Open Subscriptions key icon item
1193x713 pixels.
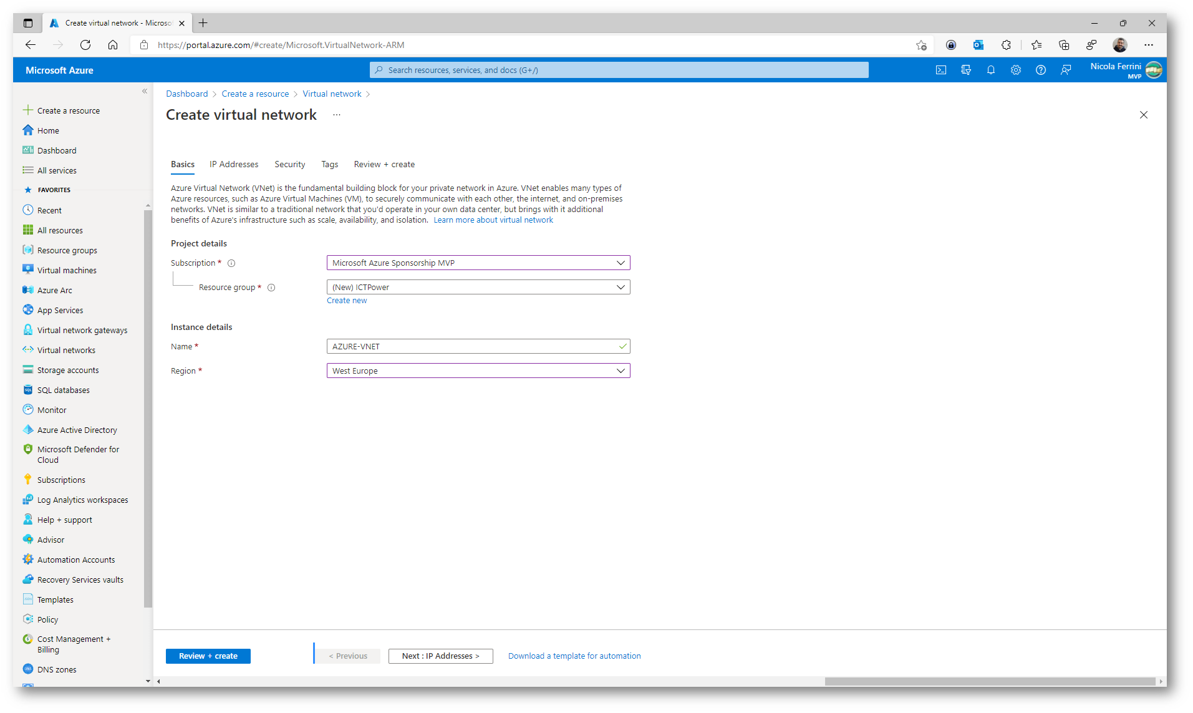(61, 480)
